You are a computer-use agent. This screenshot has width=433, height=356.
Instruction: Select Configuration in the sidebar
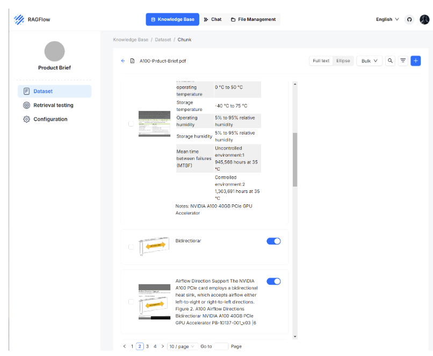click(x=55, y=120)
